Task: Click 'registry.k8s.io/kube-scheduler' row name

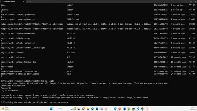Action: (x=18, y=43)
